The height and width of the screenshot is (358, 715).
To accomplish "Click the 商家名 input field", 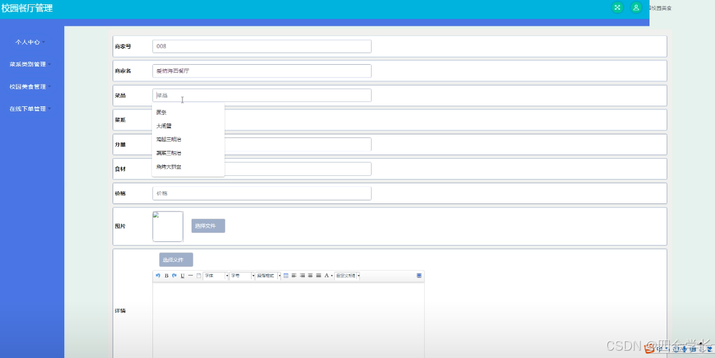I will pyautogui.click(x=262, y=71).
